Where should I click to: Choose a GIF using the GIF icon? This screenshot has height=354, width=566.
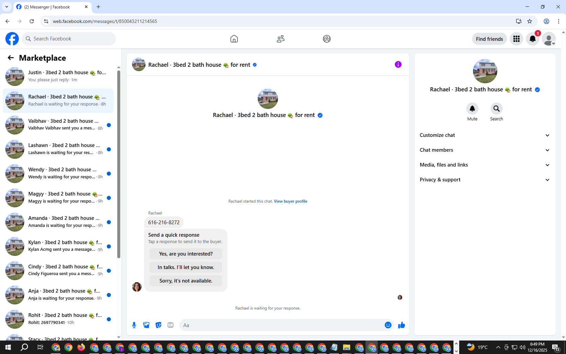click(170, 325)
